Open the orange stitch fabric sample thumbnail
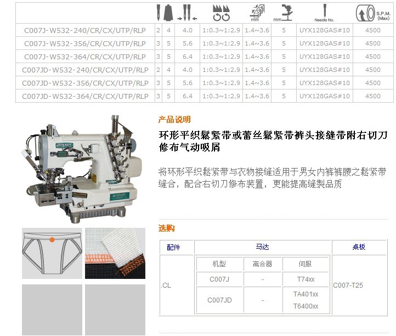Image resolution: width=396 pixels, height=336 pixels. 115,254
